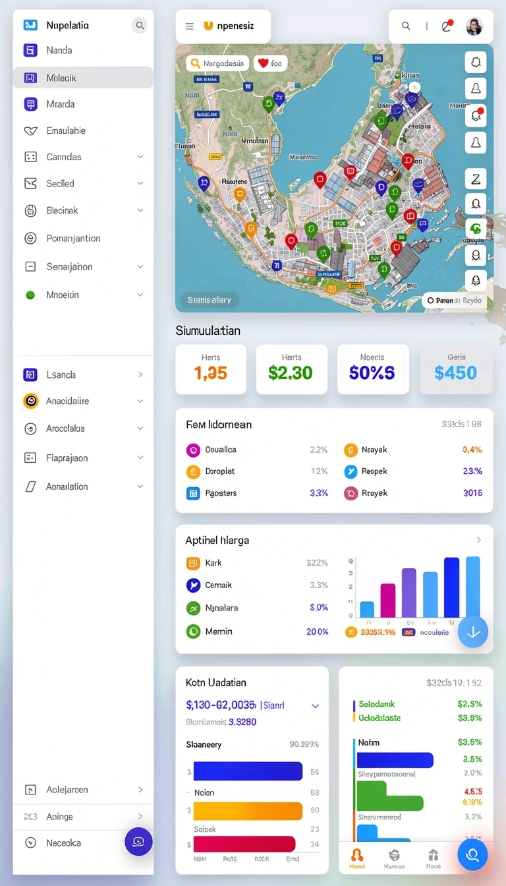Viewport: 506px width, 886px height.
Task: Open the Emaulahie sidebar item
Action: (x=83, y=131)
